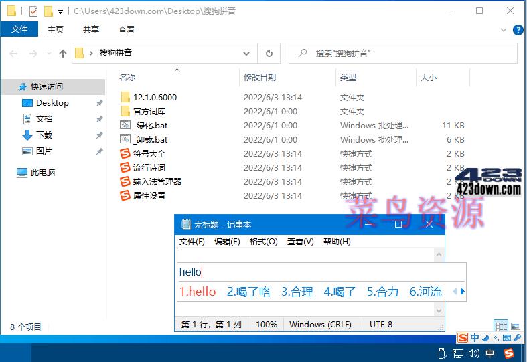Open the 共享 ribbon tab
The height and width of the screenshot is (362, 527).
[x=91, y=30]
